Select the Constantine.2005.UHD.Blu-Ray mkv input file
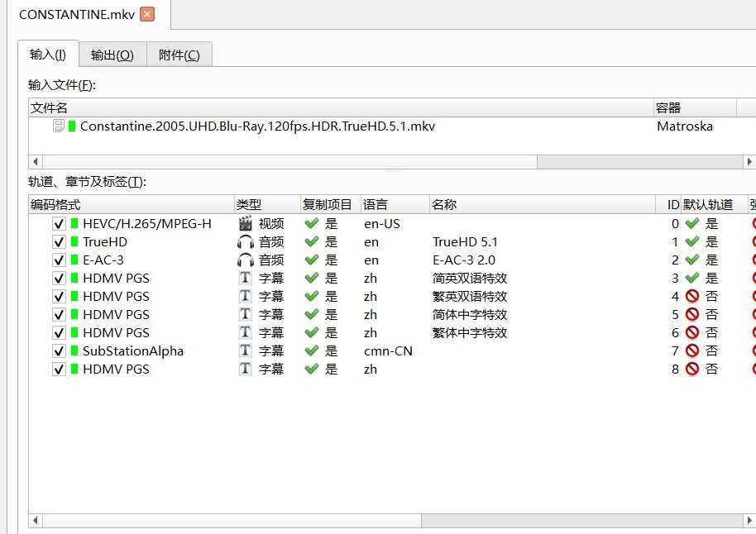The height and width of the screenshot is (534, 756). [x=257, y=126]
